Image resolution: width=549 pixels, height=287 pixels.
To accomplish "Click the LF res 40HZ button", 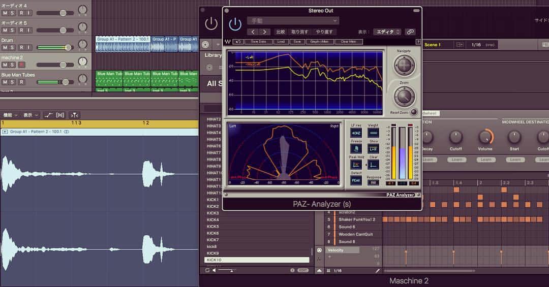I will (x=356, y=133).
